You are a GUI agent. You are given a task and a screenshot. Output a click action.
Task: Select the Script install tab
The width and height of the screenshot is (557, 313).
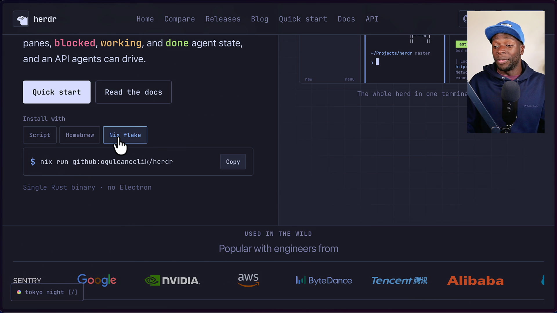tap(40, 135)
